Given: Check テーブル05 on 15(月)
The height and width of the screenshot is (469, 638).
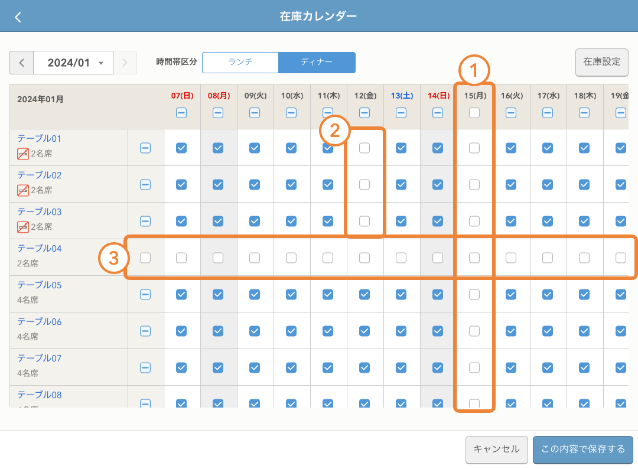Looking at the screenshot, I should coord(474,295).
